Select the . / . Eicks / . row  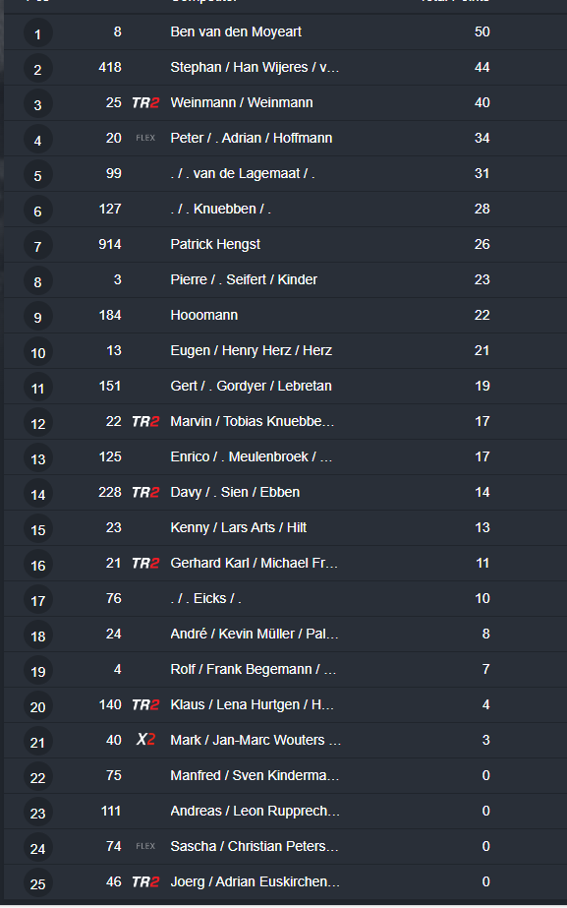pyautogui.click(x=283, y=599)
